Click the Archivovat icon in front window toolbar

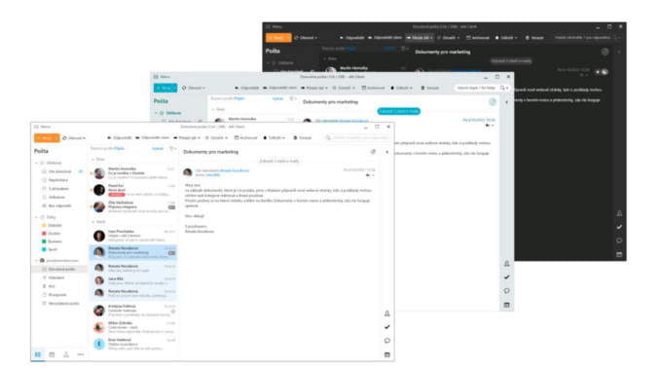point(237,137)
